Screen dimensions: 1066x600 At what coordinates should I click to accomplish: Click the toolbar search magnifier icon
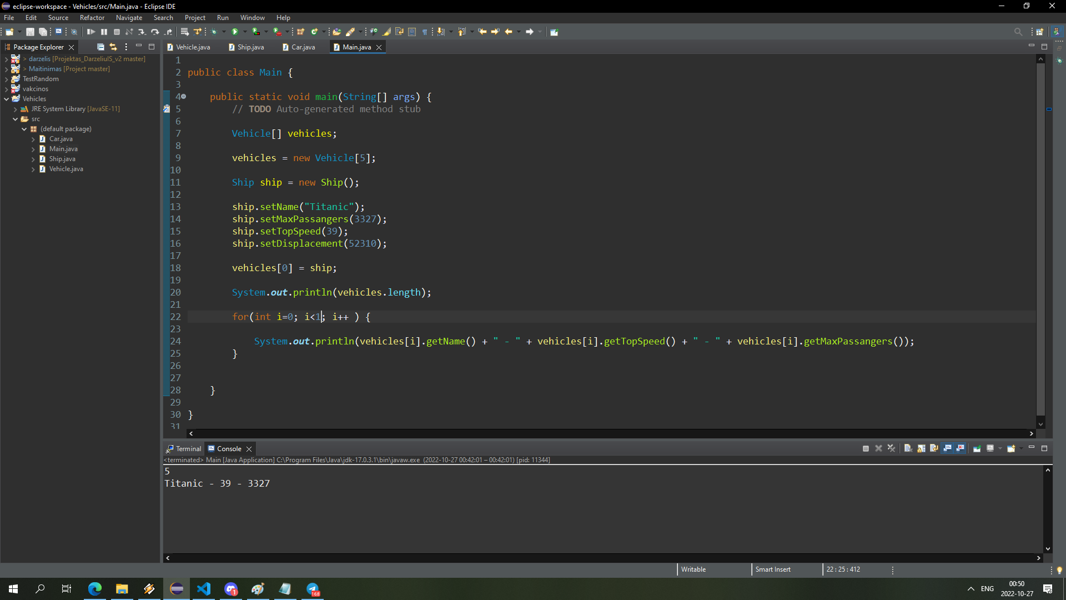click(x=1018, y=32)
